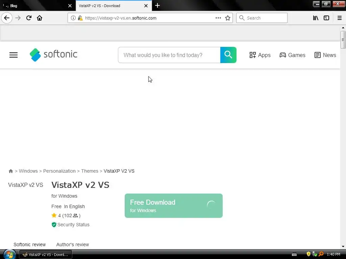The height and width of the screenshot is (259, 346).
Task: Reload the current page
Action: (x=29, y=18)
